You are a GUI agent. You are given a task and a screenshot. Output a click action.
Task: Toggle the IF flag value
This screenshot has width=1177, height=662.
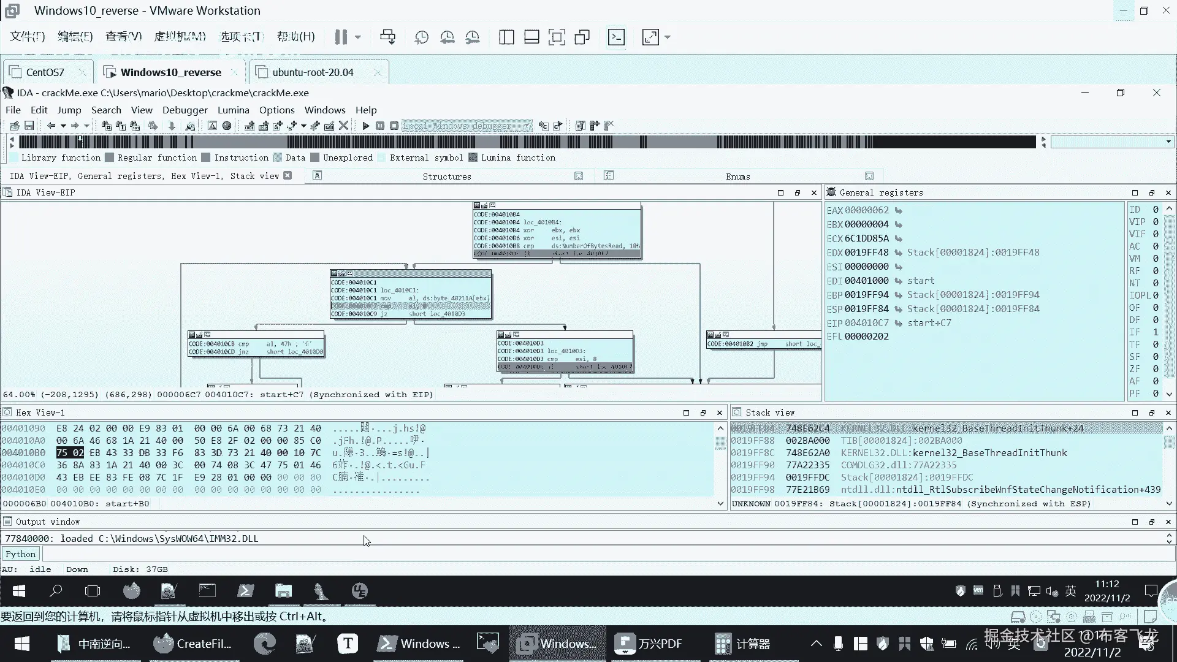point(1156,332)
